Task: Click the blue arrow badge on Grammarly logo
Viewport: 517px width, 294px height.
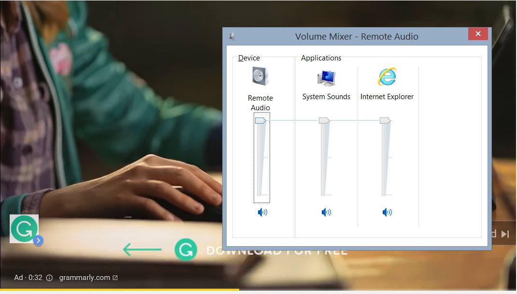Action: 38,240
